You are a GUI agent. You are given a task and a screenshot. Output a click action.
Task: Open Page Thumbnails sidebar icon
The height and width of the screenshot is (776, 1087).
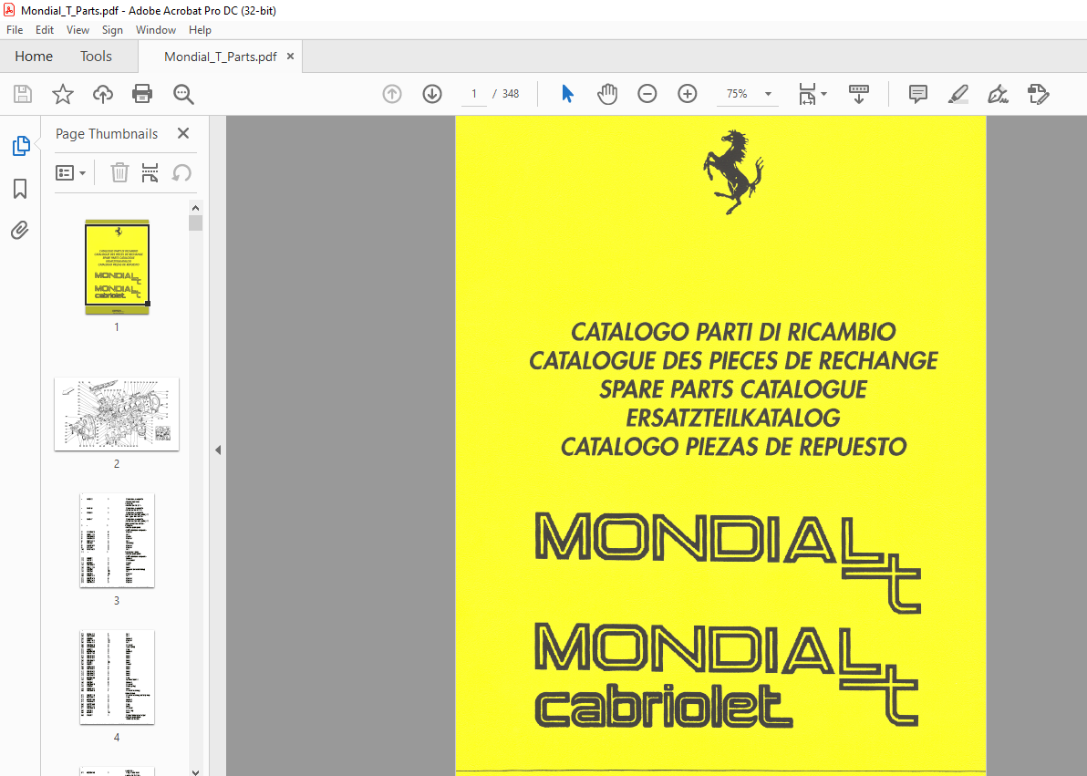tap(21, 146)
